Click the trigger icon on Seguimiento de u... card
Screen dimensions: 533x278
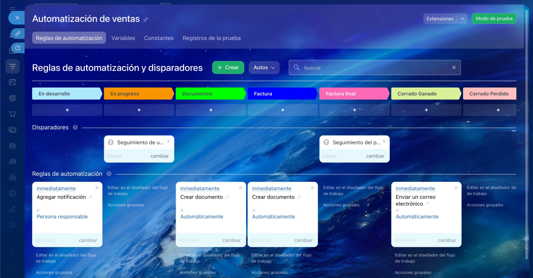111,142
